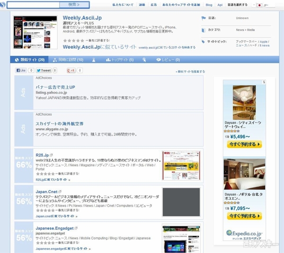Image resolution: width=284 pixels, height=253 pixels.
Task: Click the first AdChoices label
Action: tap(44, 78)
